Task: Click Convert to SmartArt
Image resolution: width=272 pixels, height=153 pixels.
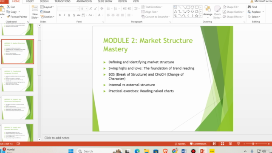Action: click(156, 17)
